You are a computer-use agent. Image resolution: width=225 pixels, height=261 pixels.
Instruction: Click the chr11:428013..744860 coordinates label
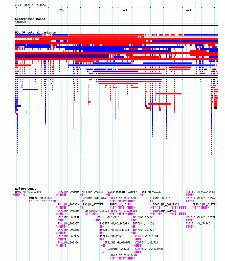[x=30, y=5]
